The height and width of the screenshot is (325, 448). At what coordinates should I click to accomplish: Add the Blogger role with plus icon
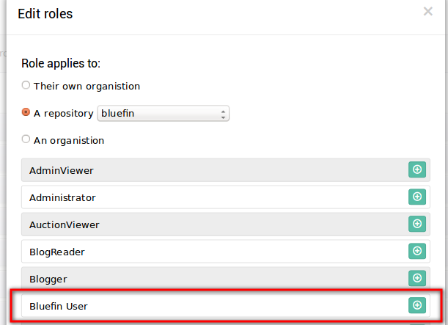(417, 278)
